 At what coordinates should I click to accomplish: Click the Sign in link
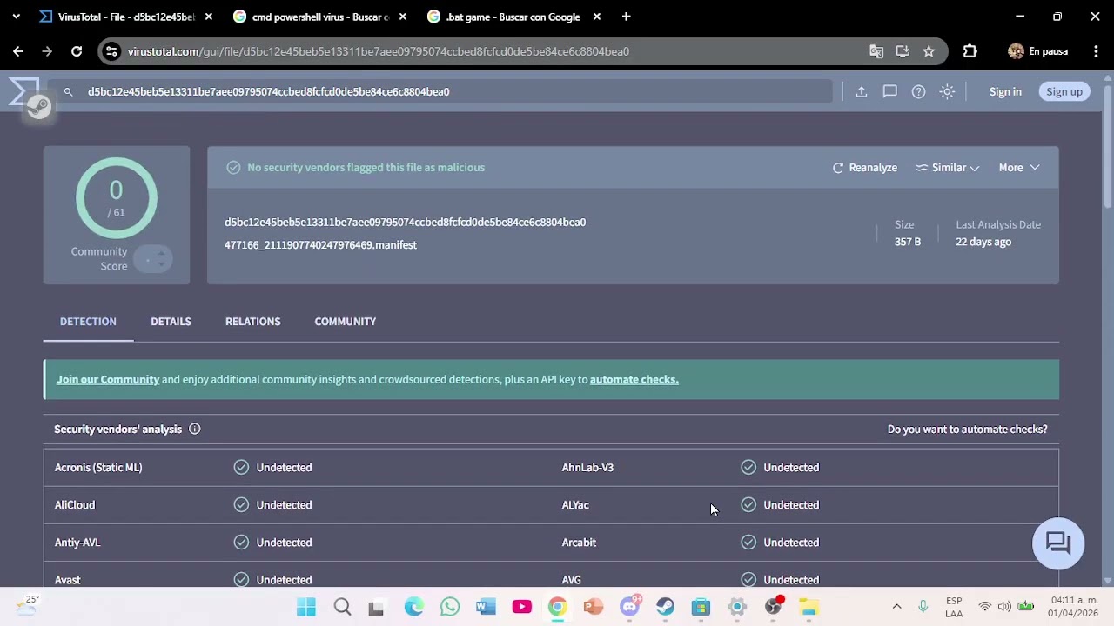(1005, 91)
